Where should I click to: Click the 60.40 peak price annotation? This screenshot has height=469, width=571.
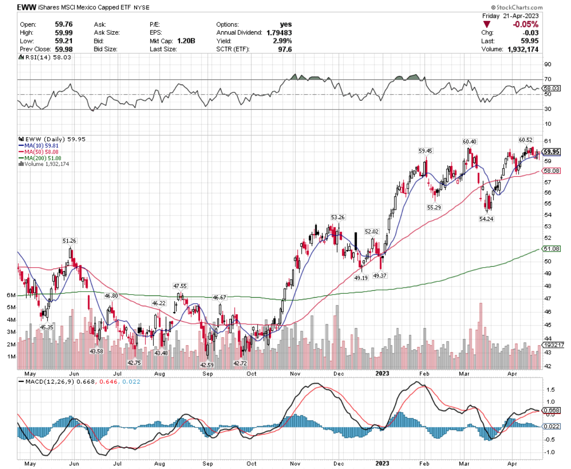point(469,142)
